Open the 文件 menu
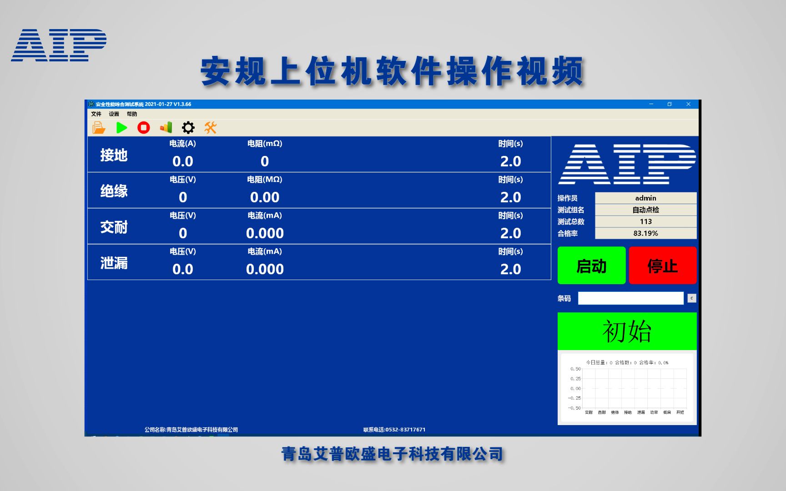The height and width of the screenshot is (491, 786). [x=96, y=114]
